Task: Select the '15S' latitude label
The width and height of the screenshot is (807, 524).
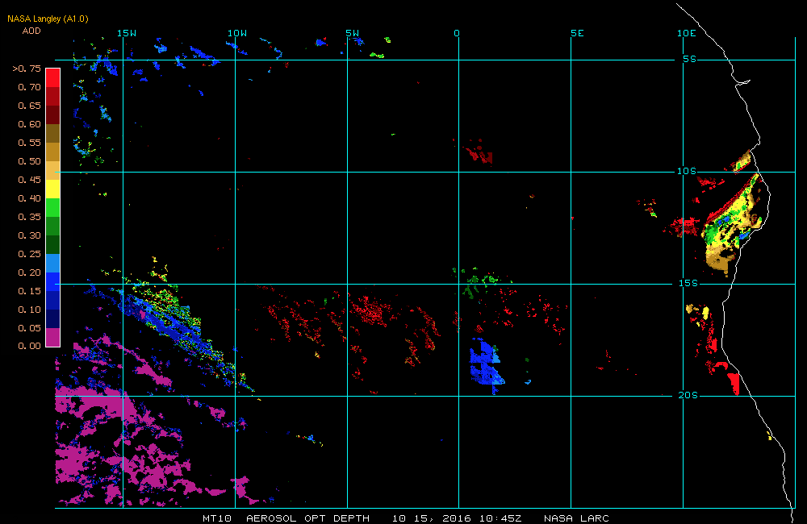Action: [x=688, y=283]
